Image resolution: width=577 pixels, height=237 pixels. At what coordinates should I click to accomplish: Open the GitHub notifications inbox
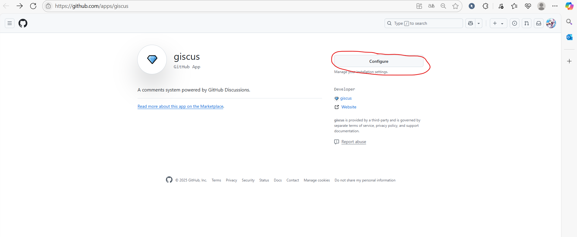click(539, 23)
